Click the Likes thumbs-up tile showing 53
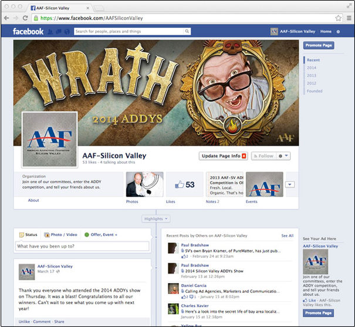355x327 pixels. point(184,184)
